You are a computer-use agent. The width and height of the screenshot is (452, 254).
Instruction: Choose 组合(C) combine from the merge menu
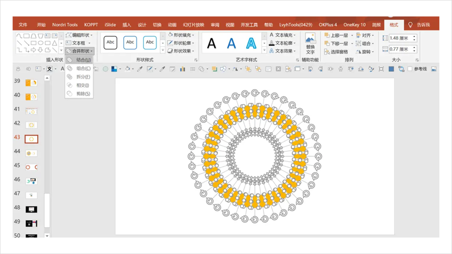79,68
